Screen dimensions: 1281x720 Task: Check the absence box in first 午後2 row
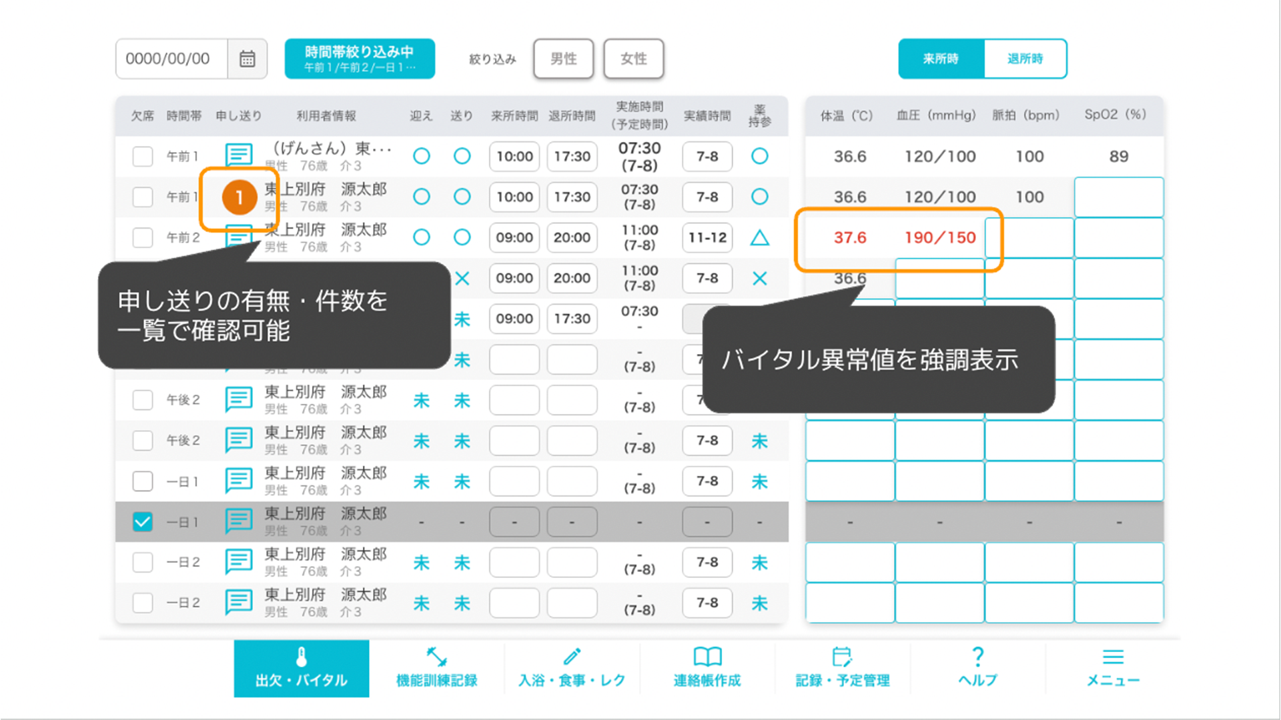(142, 400)
